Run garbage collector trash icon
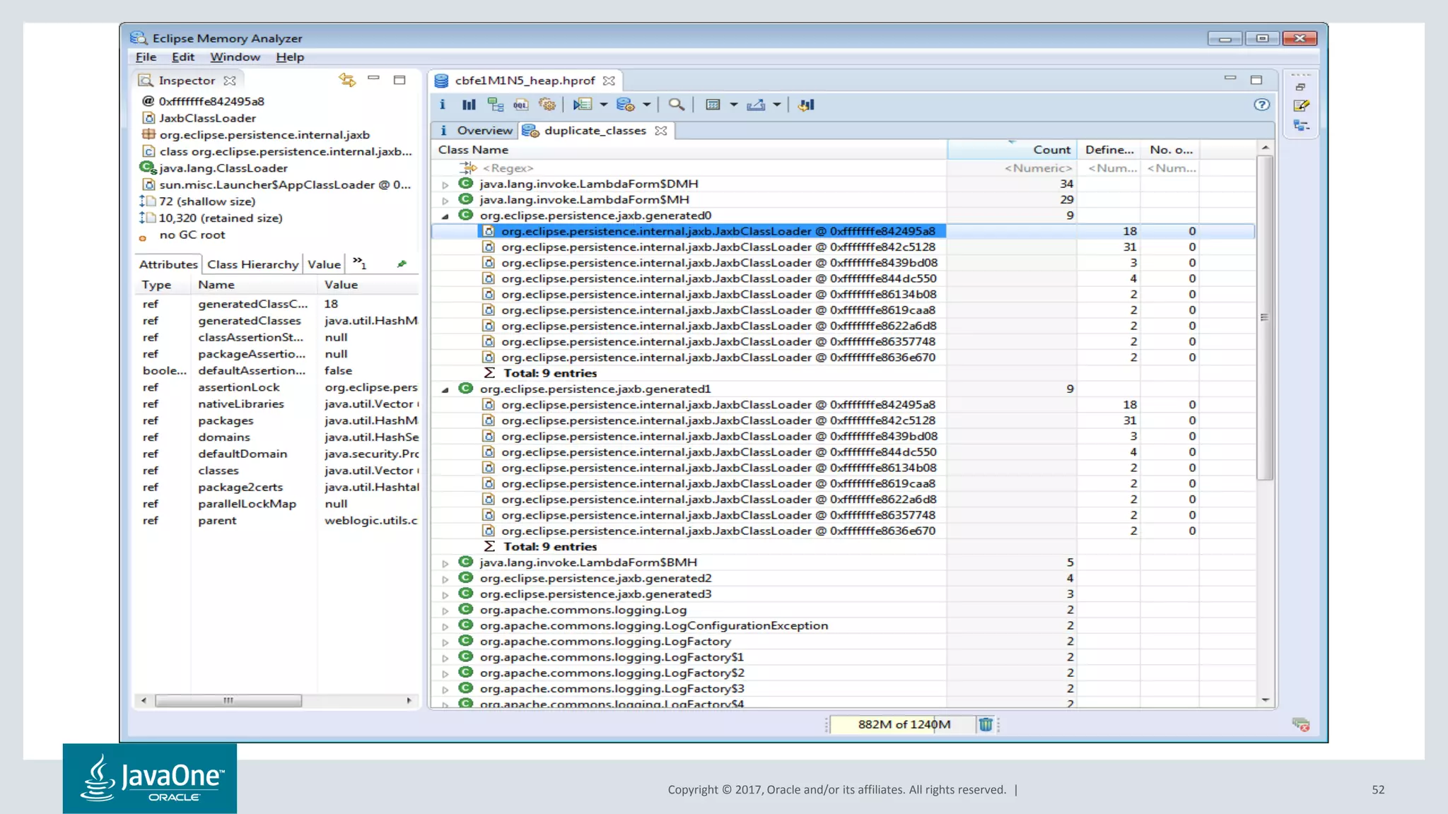Screen dimensions: 1448x814 point(986,724)
